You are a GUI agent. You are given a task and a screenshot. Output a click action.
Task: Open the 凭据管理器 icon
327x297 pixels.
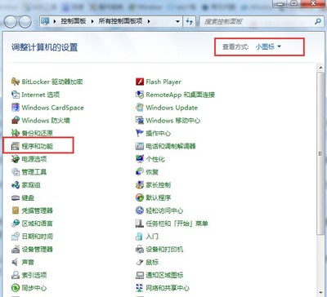click(x=16, y=211)
